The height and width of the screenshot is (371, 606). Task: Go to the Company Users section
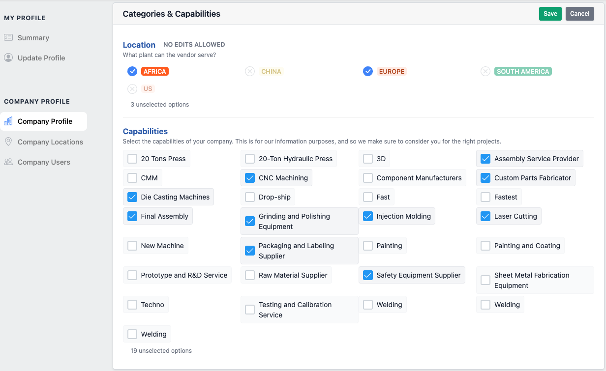[44, 162]
